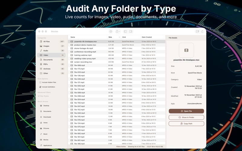Screen dimensions: 242x151
Task: Open Home in Quick Access
Action: pos(45,123)
